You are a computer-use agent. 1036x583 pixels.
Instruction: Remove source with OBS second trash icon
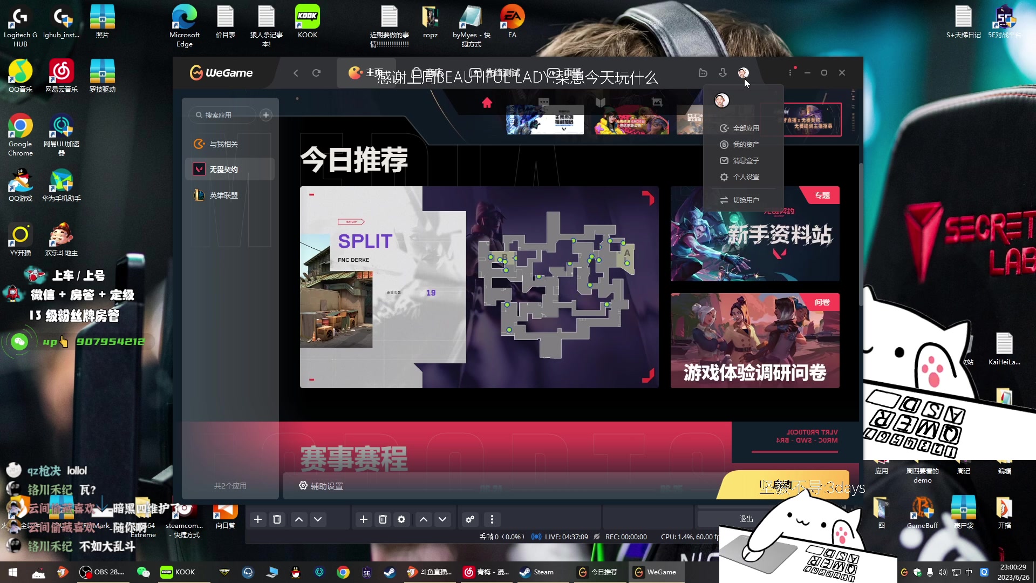(383, 519)
